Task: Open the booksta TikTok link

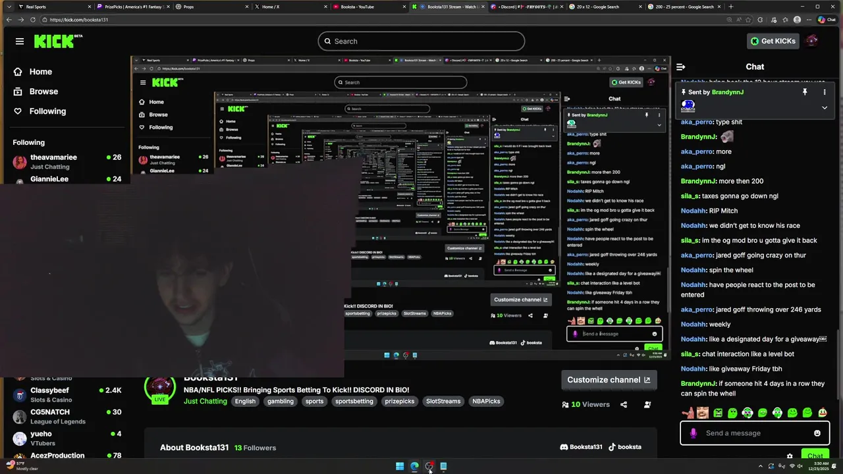Action: [x=624, y=446]
